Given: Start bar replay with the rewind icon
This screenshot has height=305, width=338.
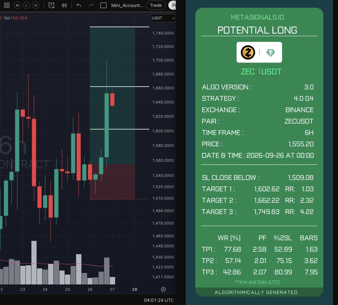Looking at the screenshot, I should pos(64,5).
